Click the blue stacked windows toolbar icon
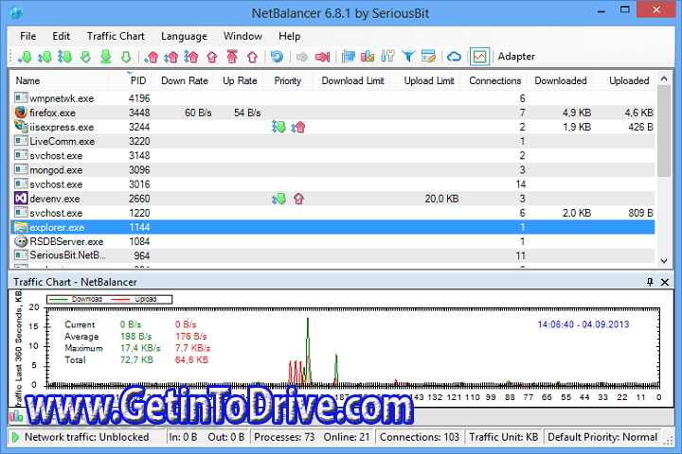The image size is (682, 454). click(x=348, y=57)
